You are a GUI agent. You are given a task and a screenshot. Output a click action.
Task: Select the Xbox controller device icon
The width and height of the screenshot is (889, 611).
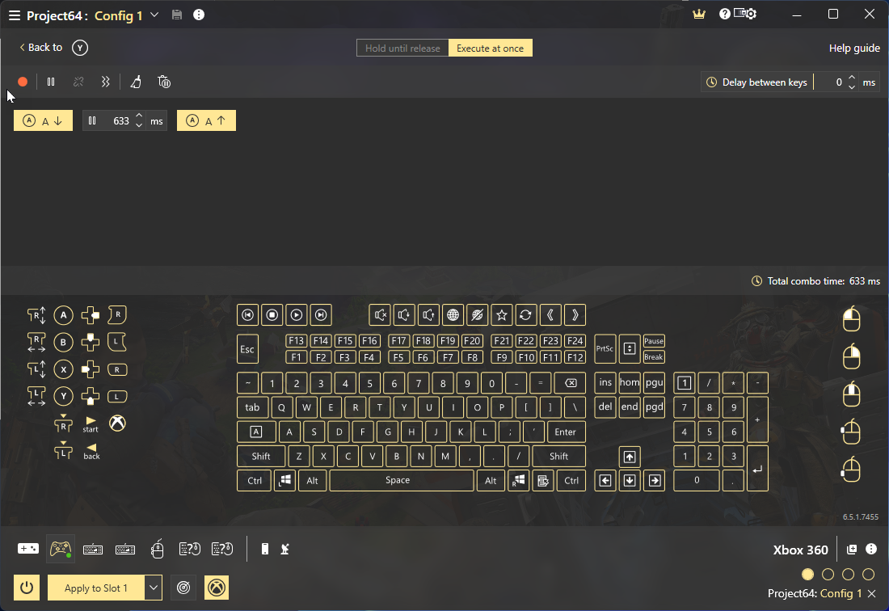61,549
